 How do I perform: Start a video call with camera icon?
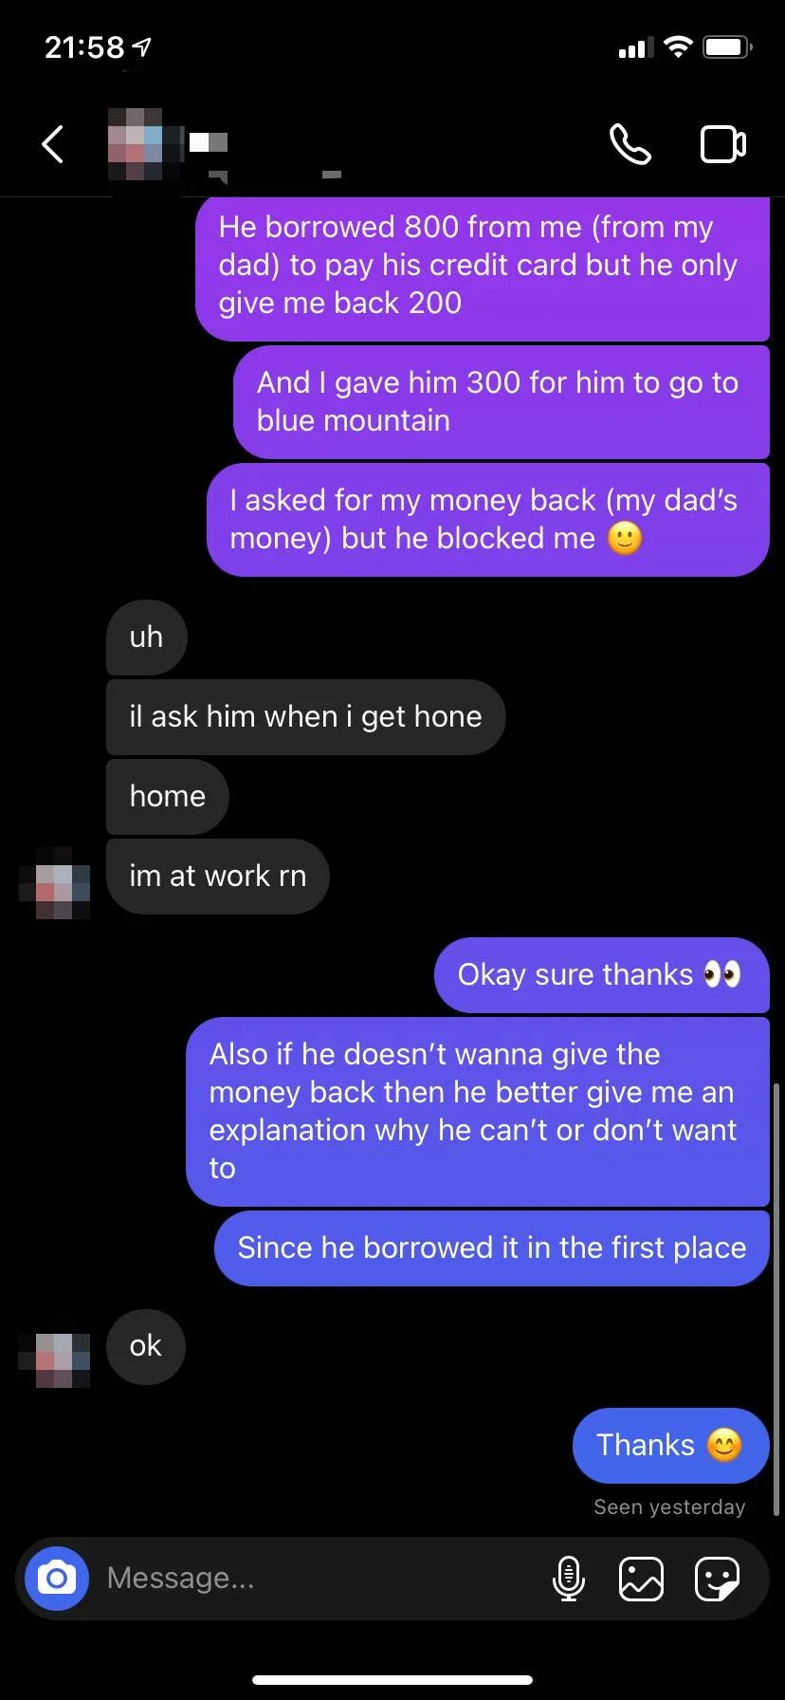723,144
